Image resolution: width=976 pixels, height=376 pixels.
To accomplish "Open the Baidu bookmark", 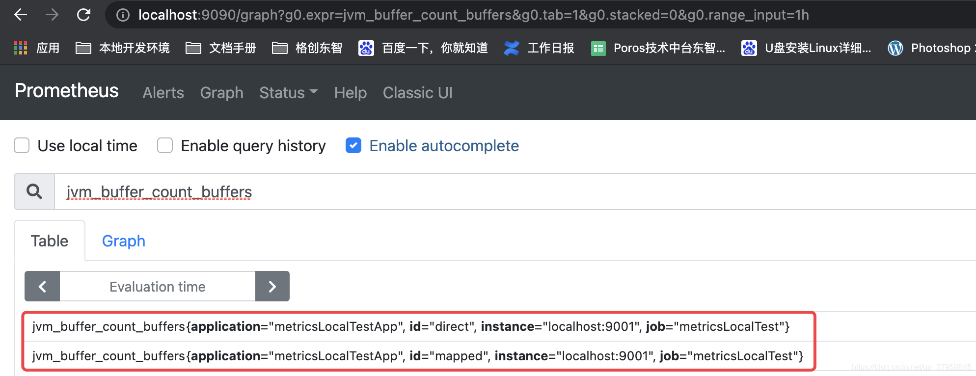I will click(x=423, y=48).
